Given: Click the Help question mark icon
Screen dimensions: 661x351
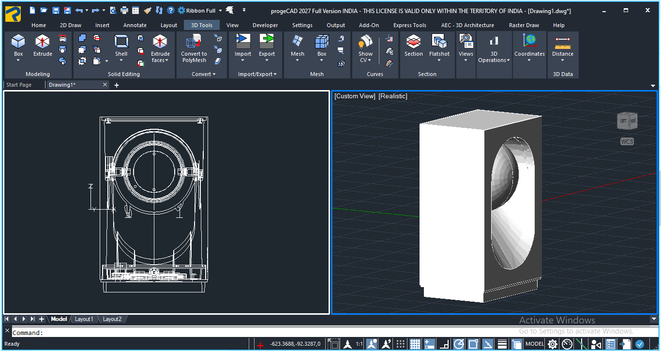Looking at the screenshot, I should (171, 10).
